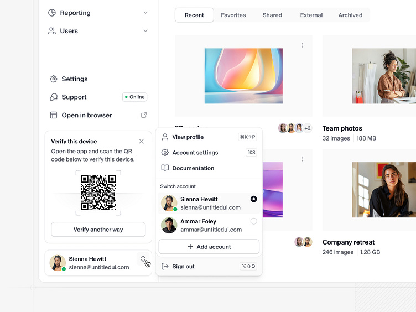Image resolution: width=416 pixels, height=312 pixels.
Task: Click the Sign out shortcut key badge
Action: coord(248,266)
